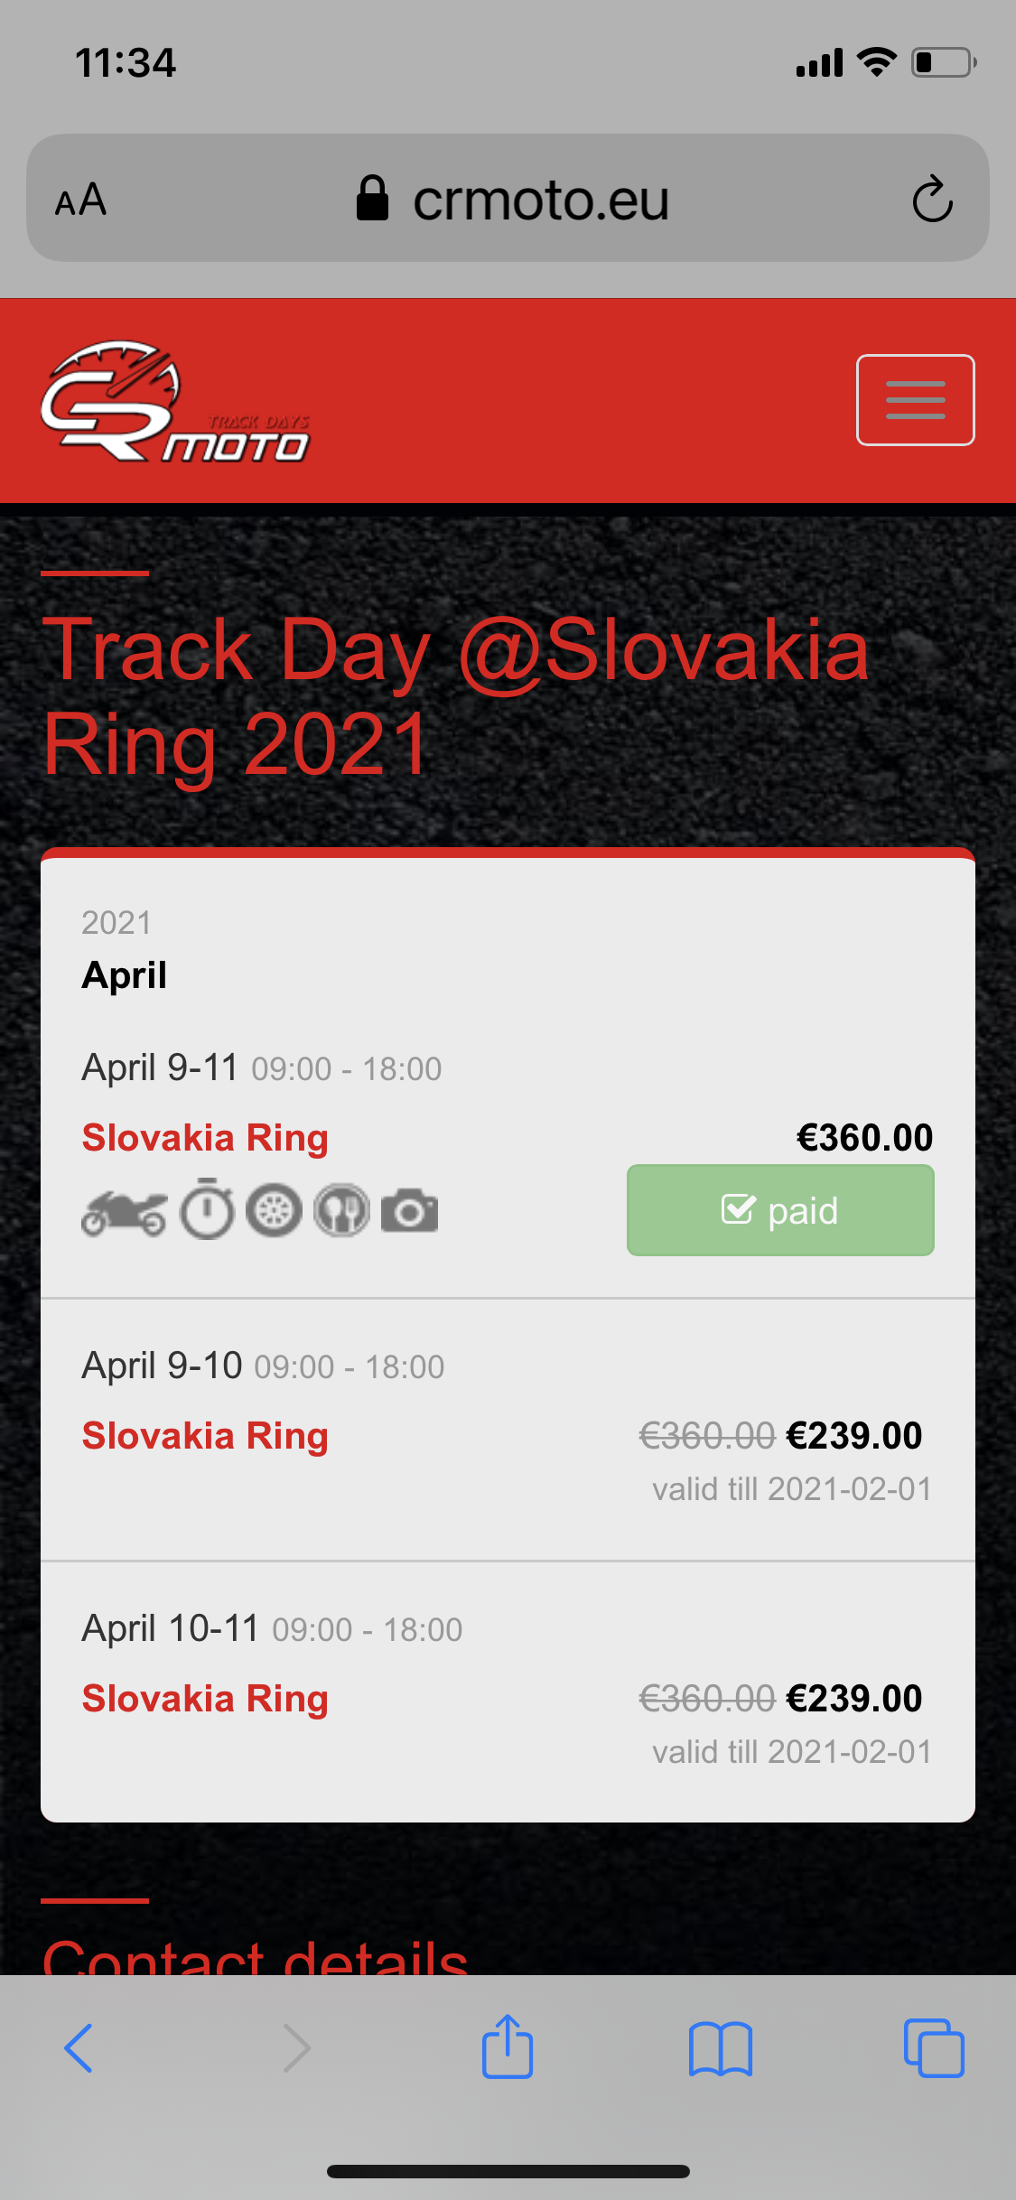Open the Safari share sheet
This screenshot has height=2200, width=1016.
[x=508, y=2047]
